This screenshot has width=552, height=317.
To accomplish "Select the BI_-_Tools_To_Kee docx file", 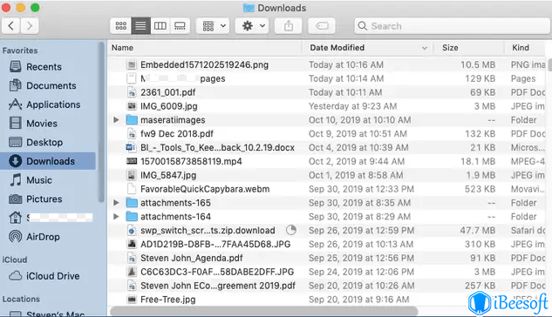I will (x=217, y=147).
